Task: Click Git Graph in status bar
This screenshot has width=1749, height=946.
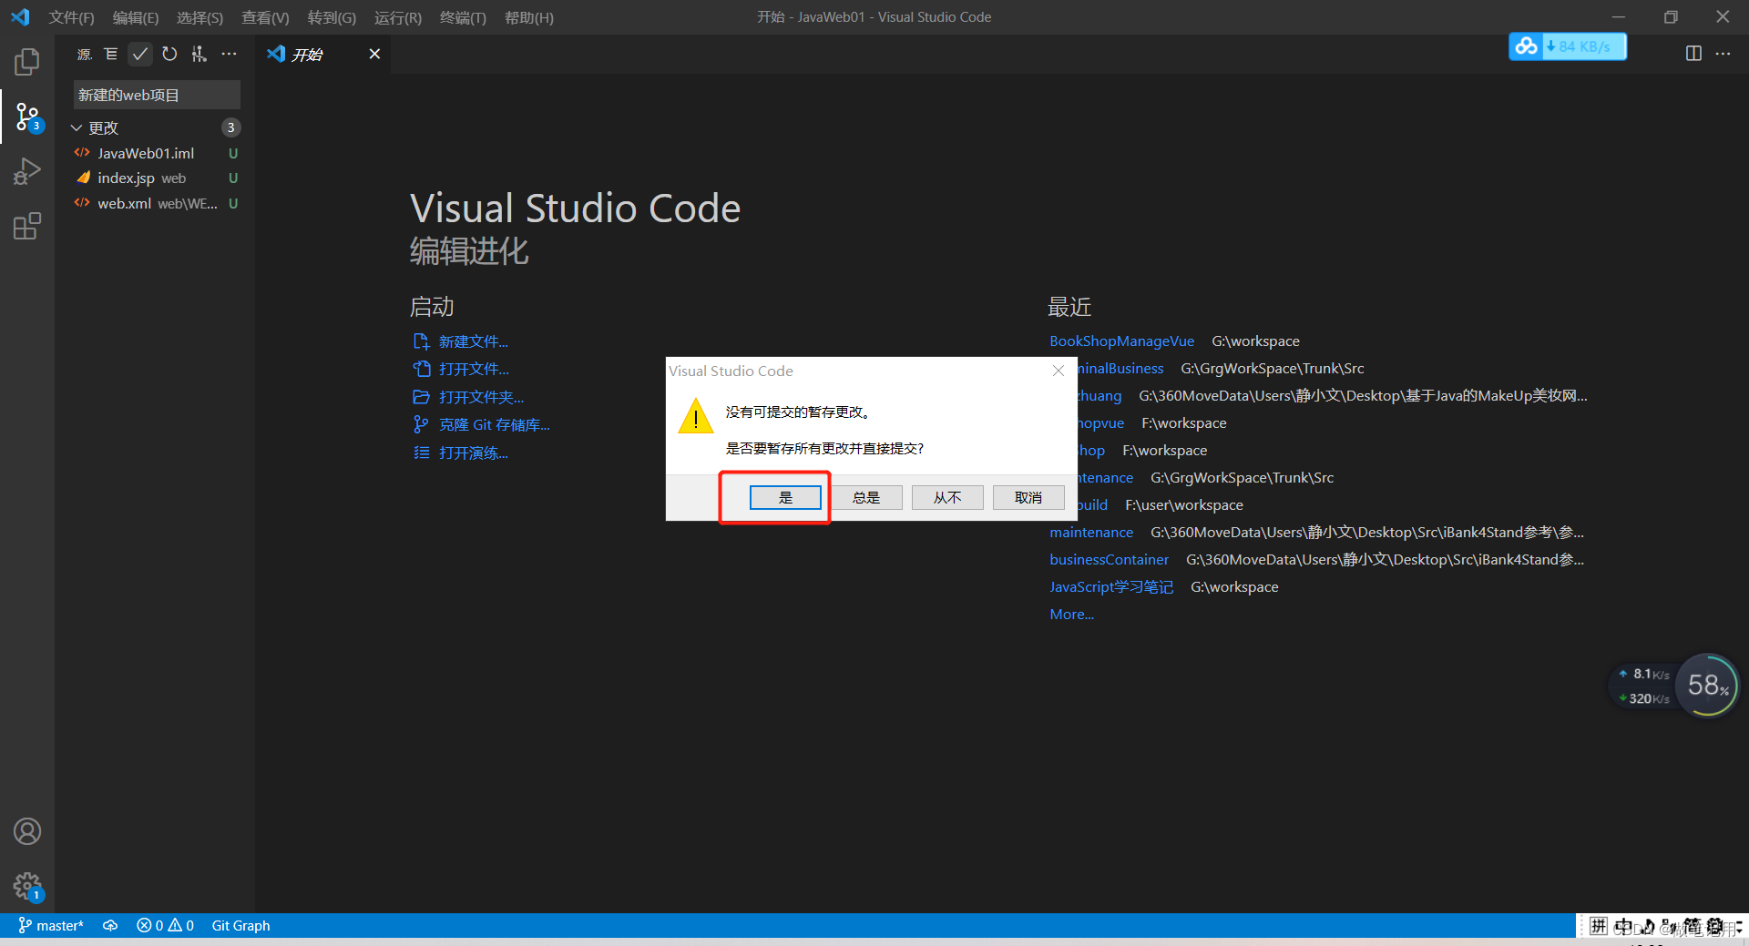Action: pyautogui.click(x=240, y=925)
